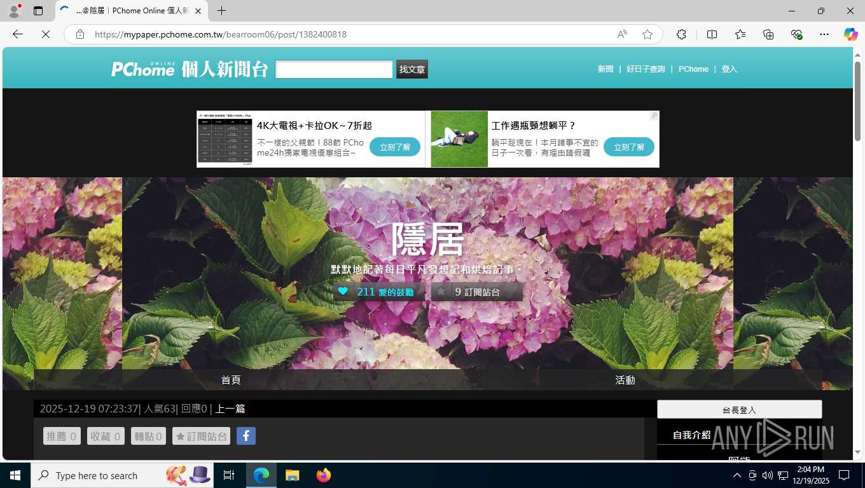The width and height of the screenshot is (865, 488).
Task: Open the 4K大電視+卡拉OK ad thumbnail
Action: pos(225,139)
